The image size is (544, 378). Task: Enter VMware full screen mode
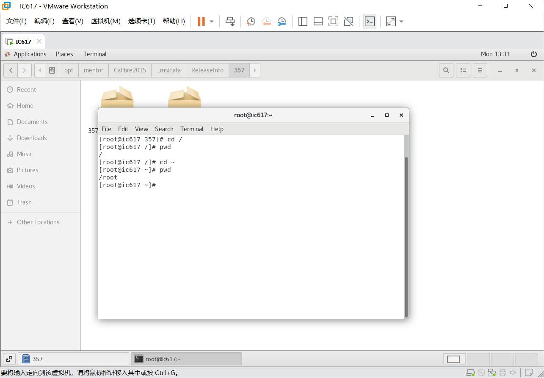pyautogui.click(x=333, y=21)
